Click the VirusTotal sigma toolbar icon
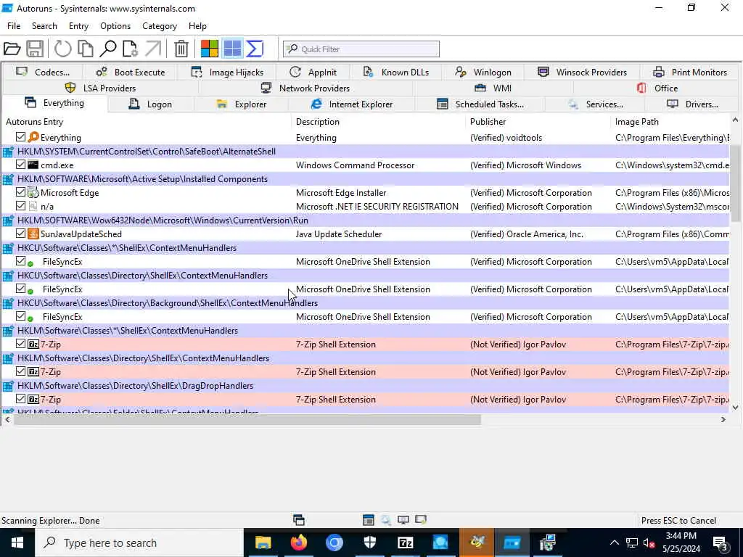 pyautogui.click(x=255, y=49)
